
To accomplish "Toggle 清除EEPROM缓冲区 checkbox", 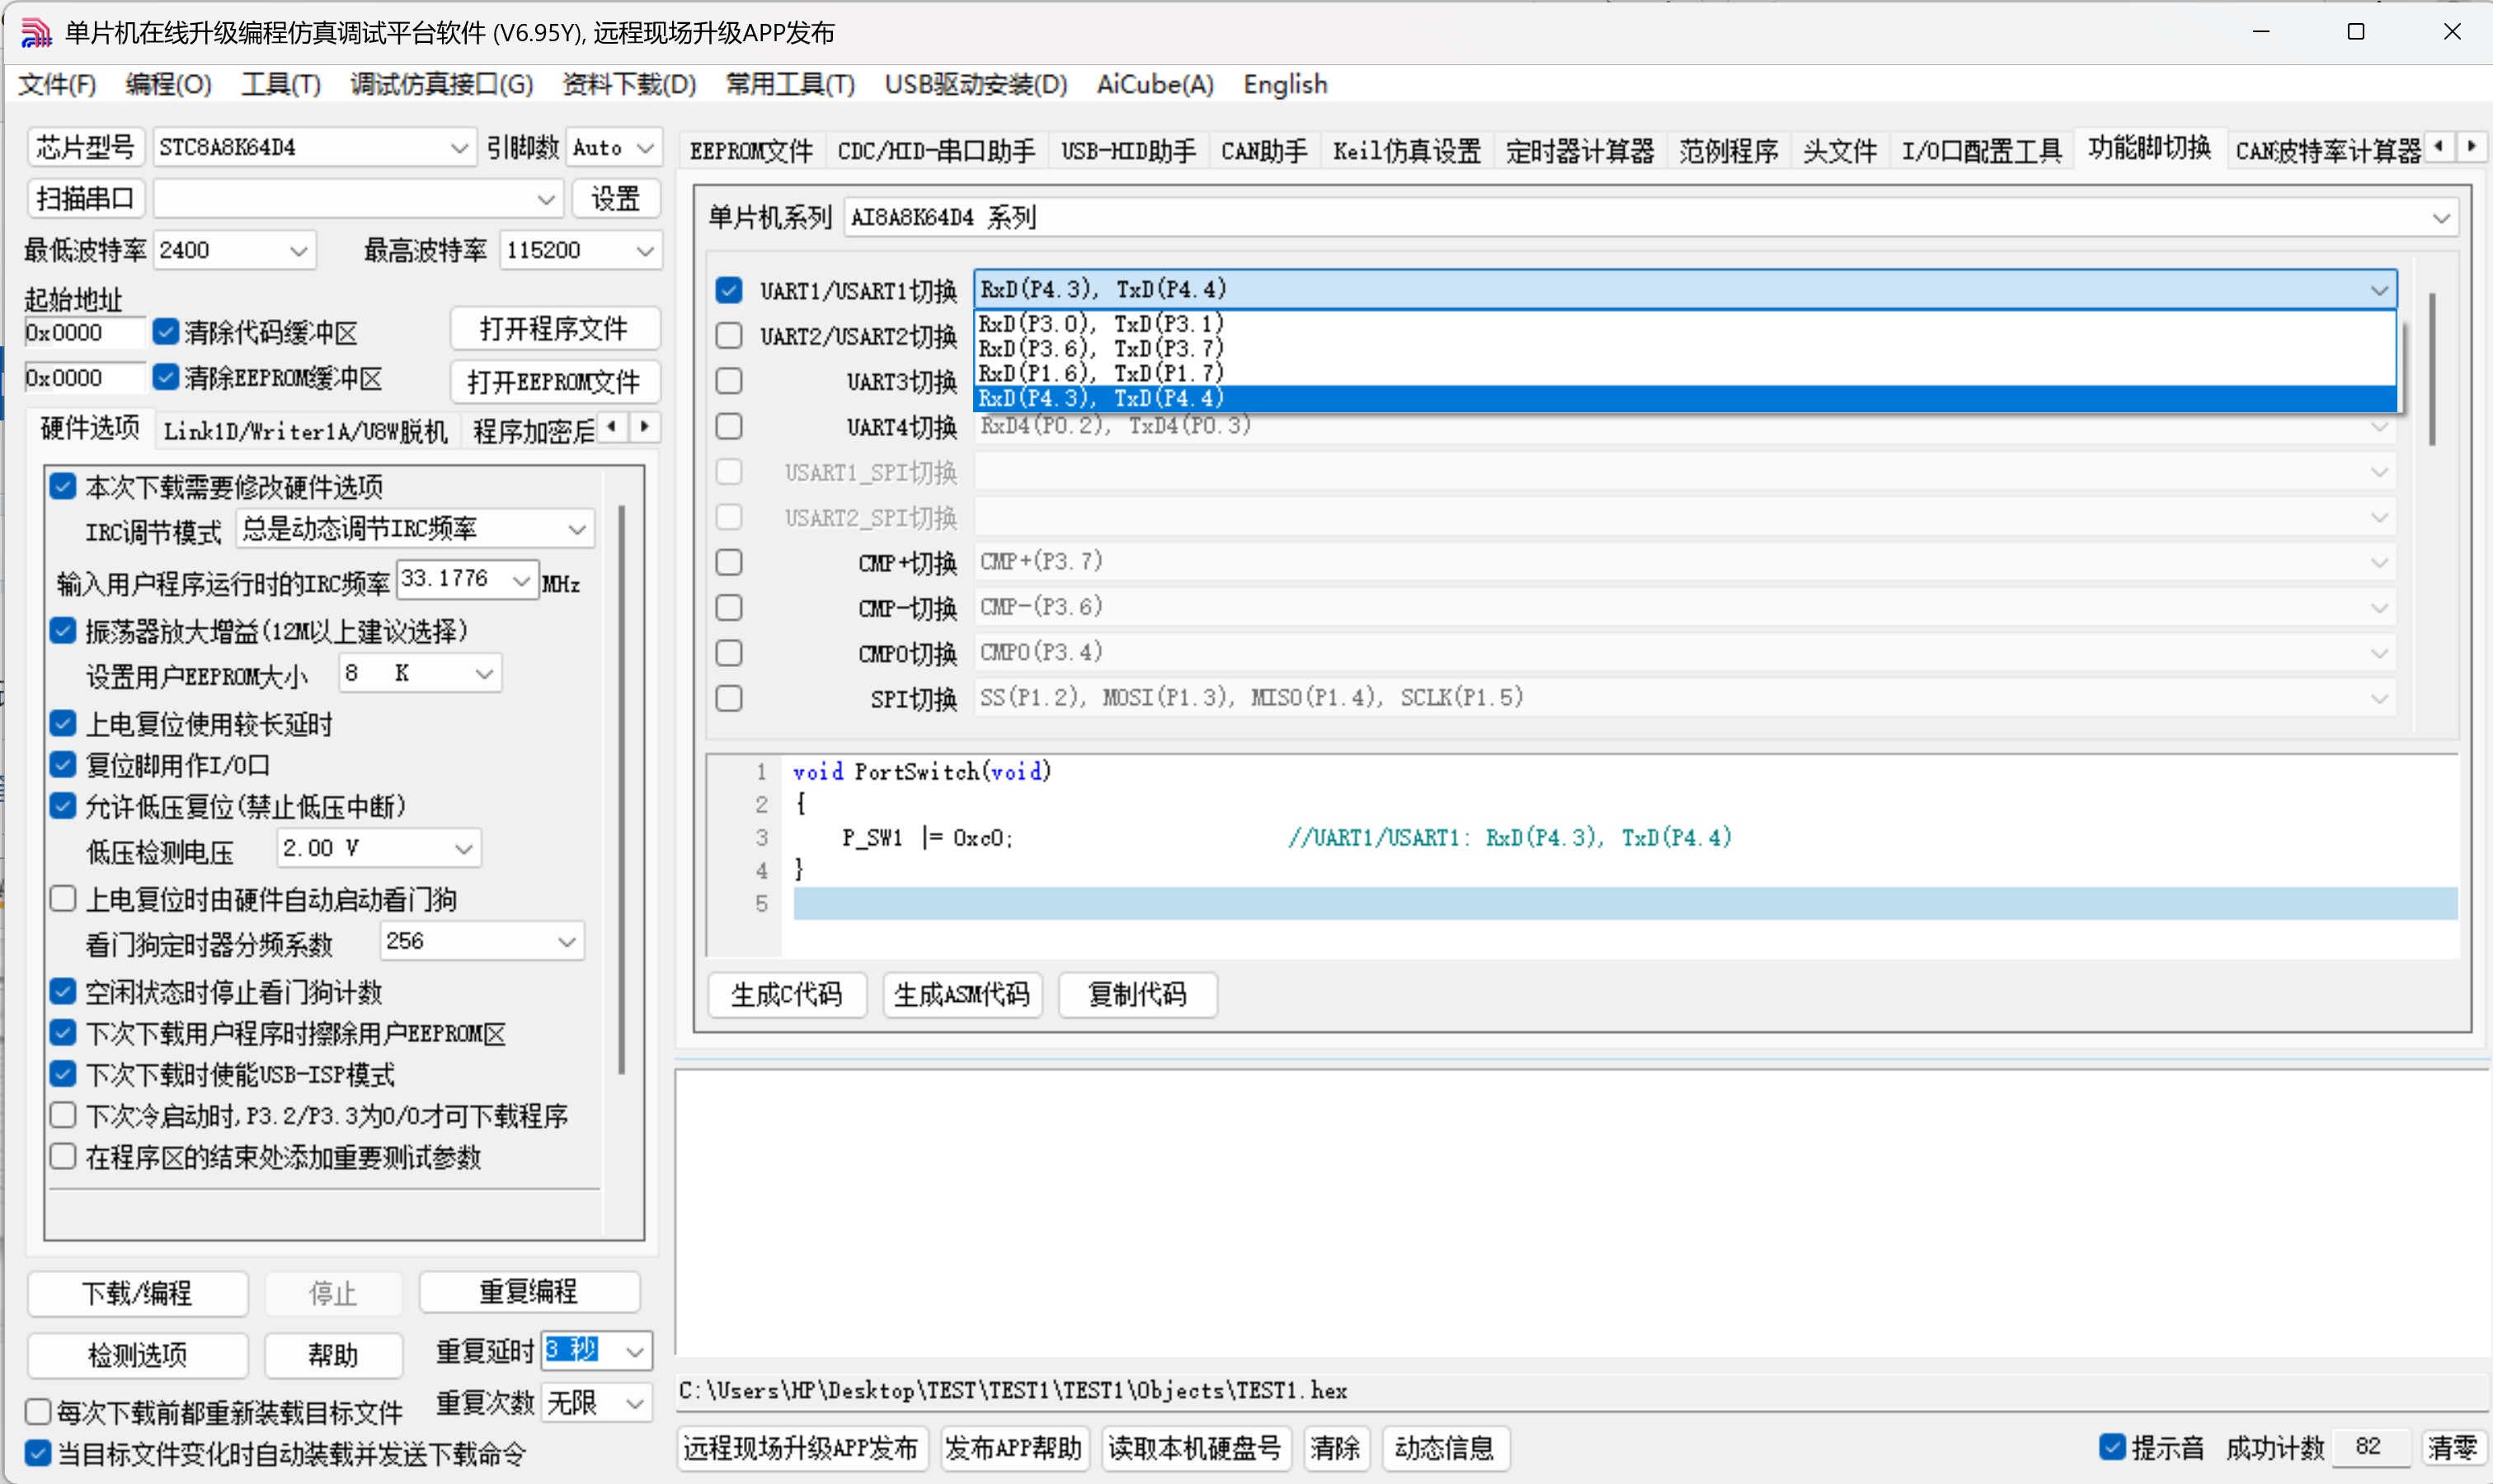I will (166, 377).
